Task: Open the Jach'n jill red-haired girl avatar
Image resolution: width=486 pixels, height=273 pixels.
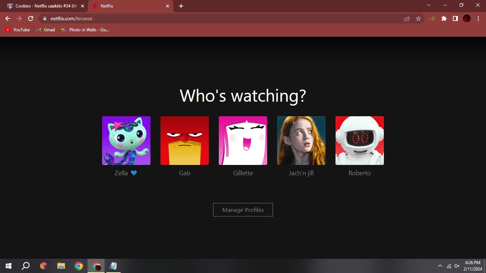Action: click(301, 140)
